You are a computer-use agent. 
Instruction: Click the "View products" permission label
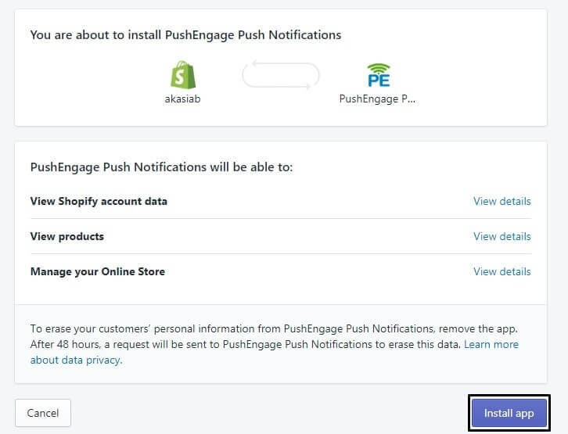point(67,236)
